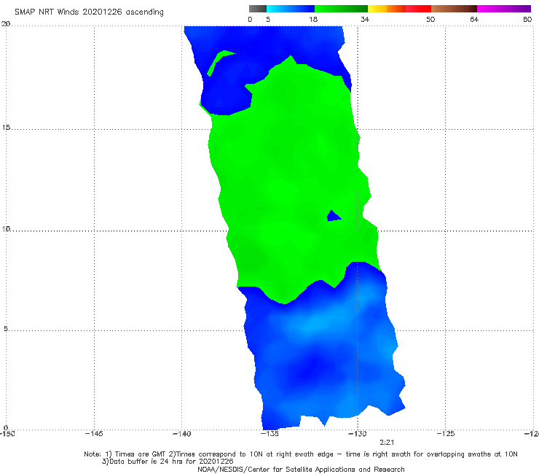This screenshot has height=474, width=539.
Task: Click the color bar label "18"
Action: [313, 19]
